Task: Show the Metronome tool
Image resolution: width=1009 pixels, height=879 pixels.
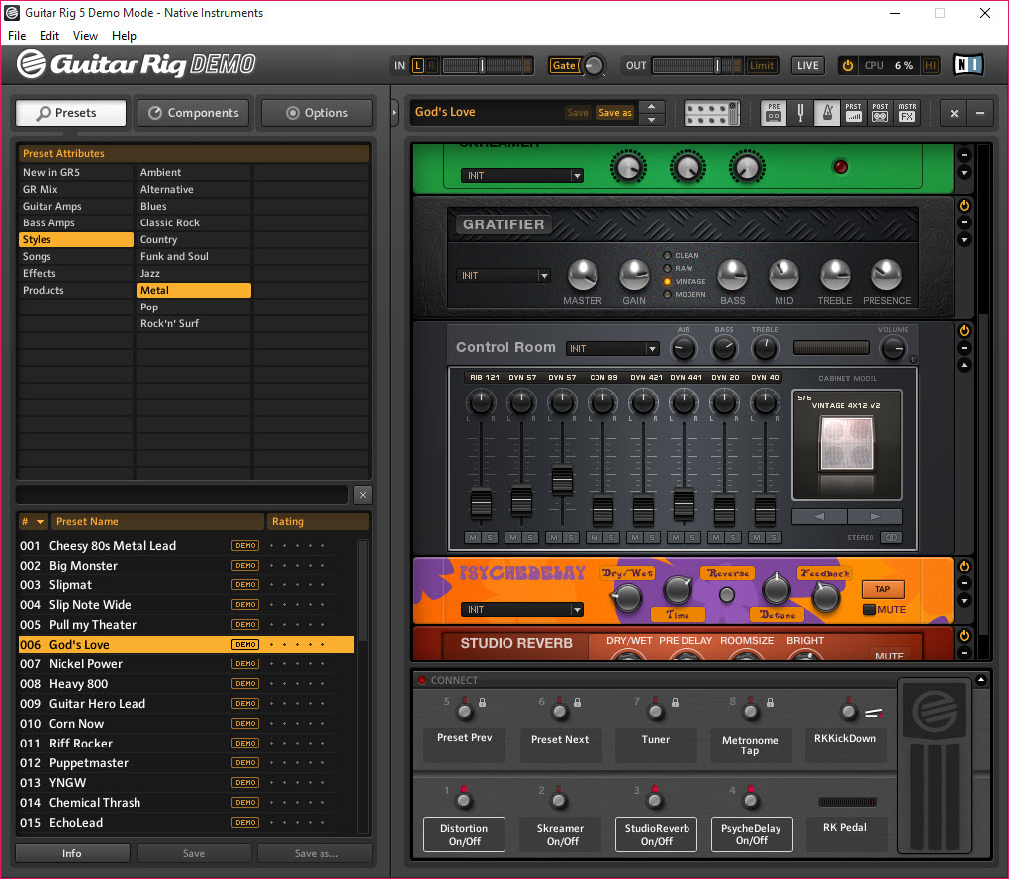Action: click(x=827, y=113)
